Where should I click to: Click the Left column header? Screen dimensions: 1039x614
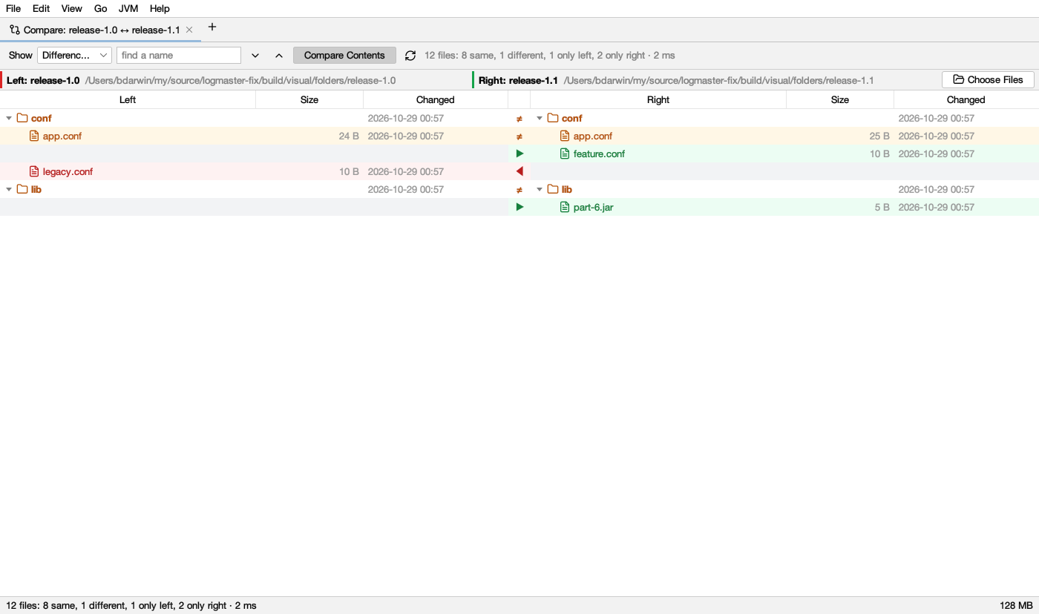(128, 99)
